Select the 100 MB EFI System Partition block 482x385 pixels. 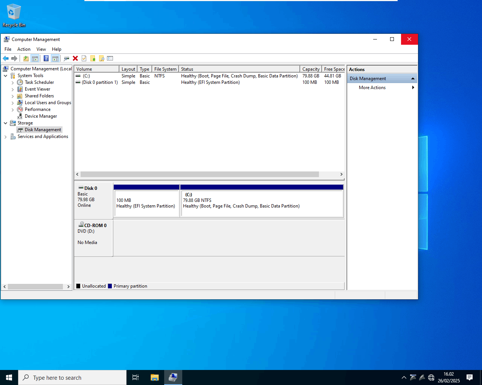click(146, 201)
